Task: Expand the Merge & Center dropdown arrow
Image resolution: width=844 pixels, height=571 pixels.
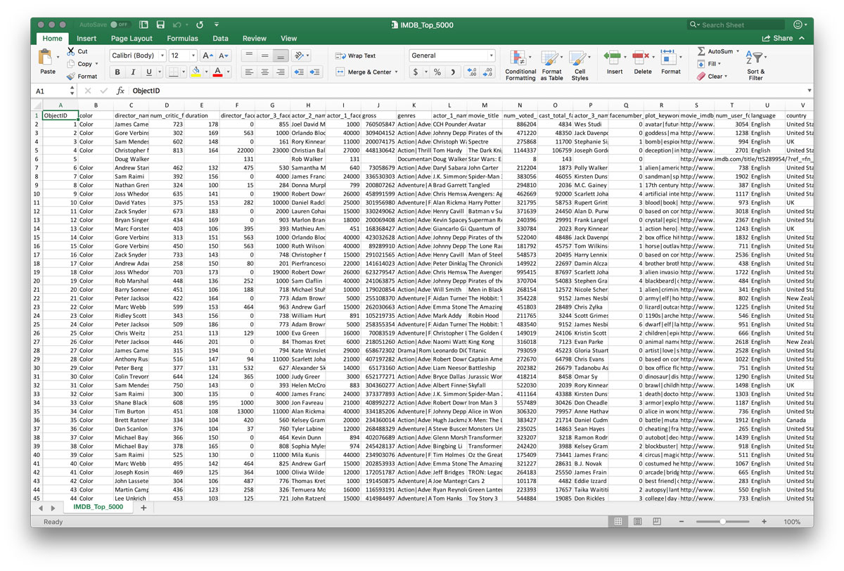Action: coord(397,72)
